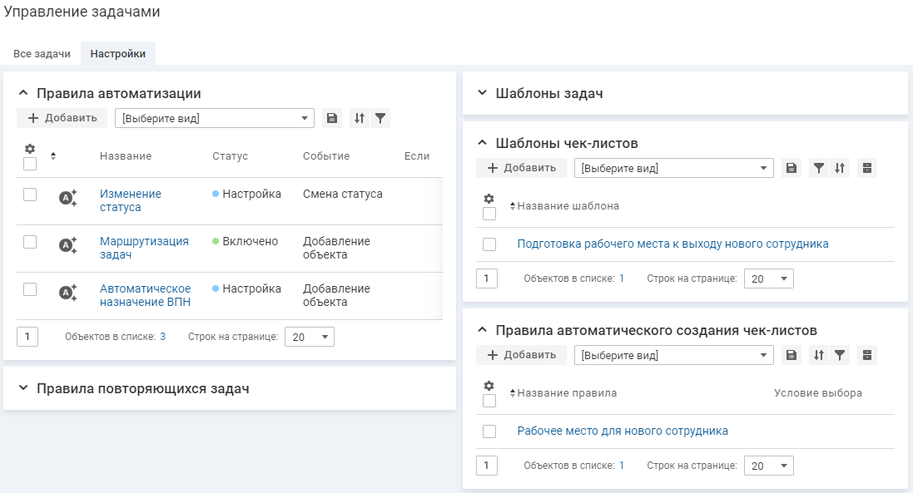
Task: Expand the Шаблоны задач section
Action: pyautogui.click(x=482, y=93)
